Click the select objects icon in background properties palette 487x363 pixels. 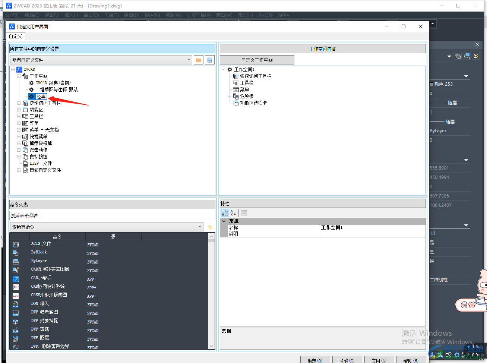coord(467,56)
